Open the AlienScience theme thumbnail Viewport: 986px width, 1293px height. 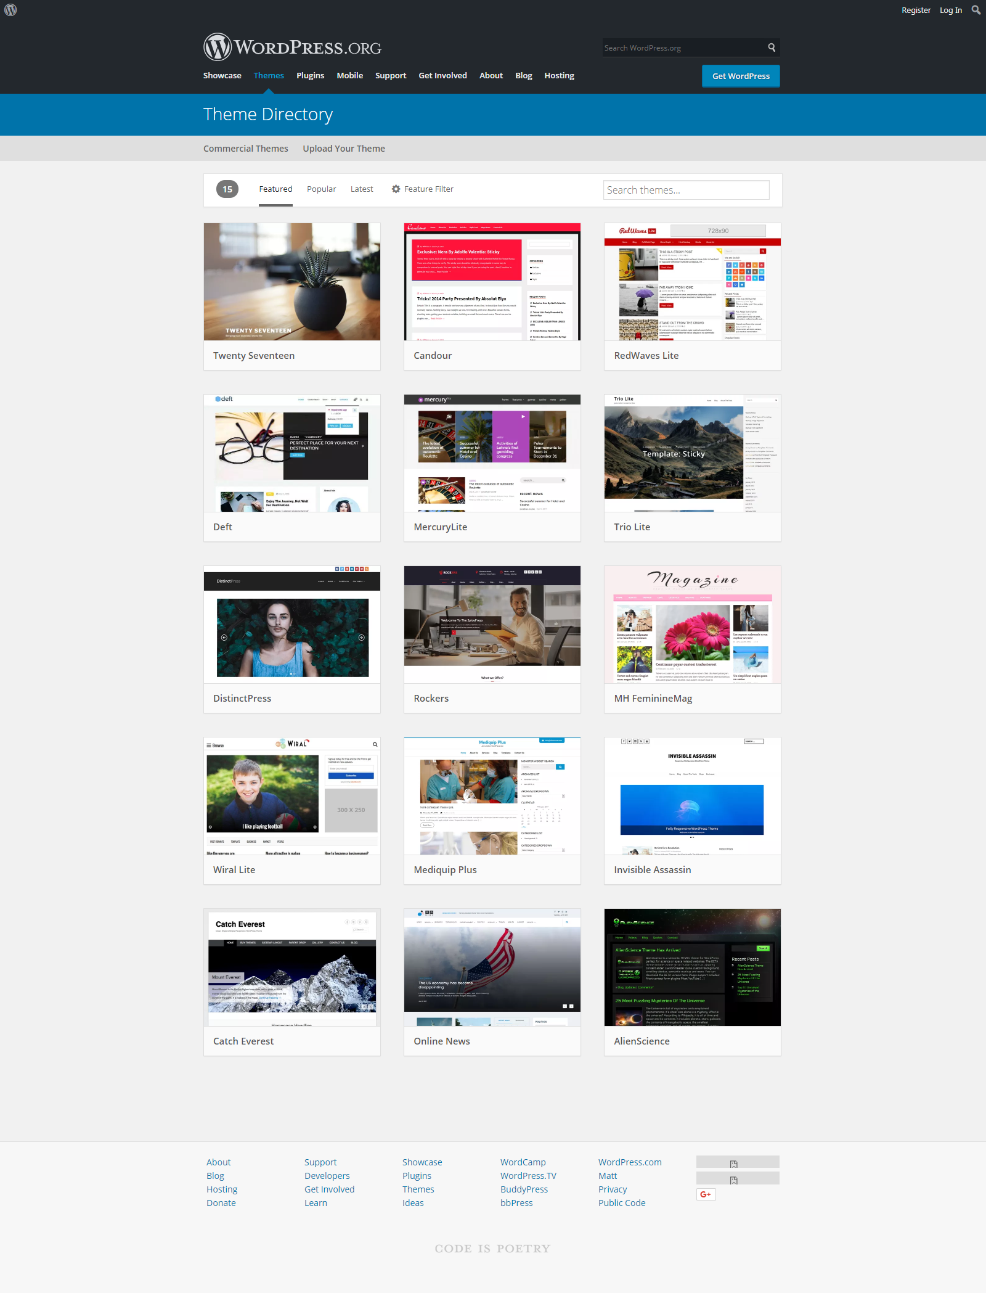693,967
